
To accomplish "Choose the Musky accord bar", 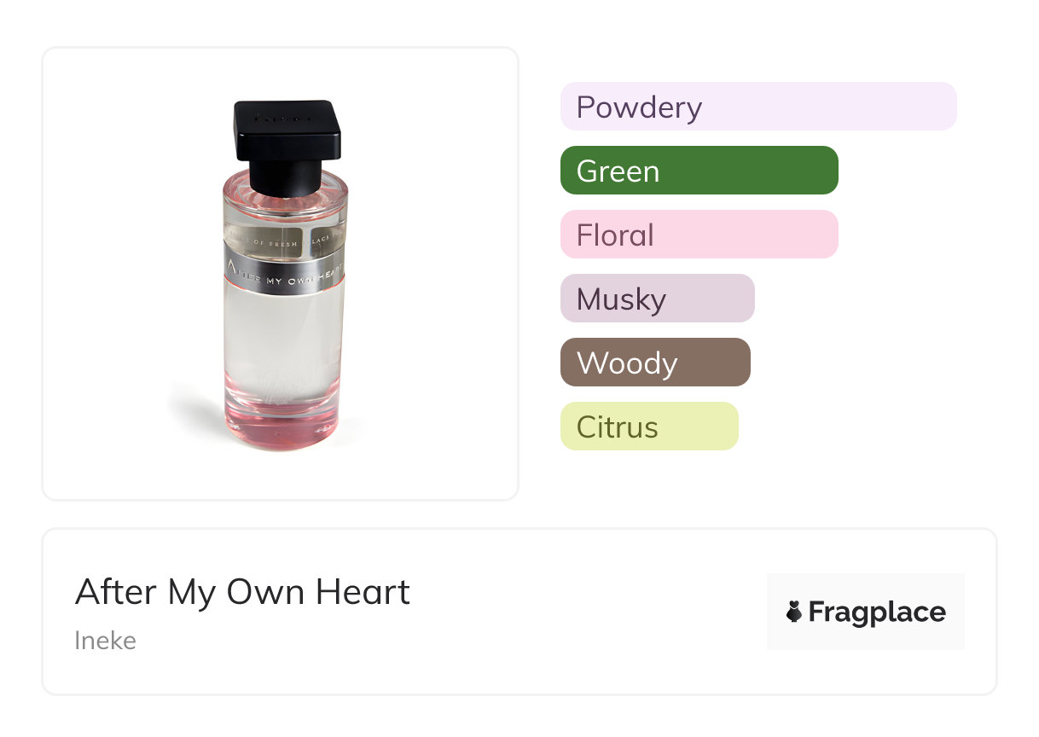I will coord(657,299).
